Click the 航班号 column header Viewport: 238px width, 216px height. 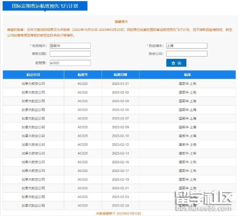click(x=83, y=75)
